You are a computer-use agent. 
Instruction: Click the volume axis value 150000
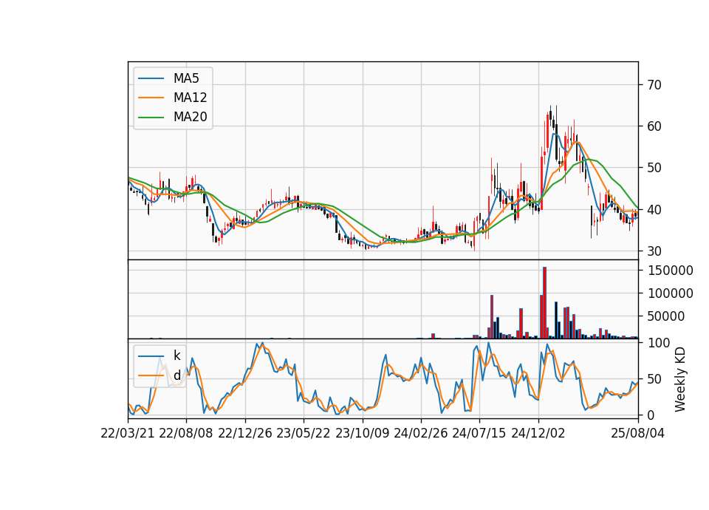click(671, 271)
